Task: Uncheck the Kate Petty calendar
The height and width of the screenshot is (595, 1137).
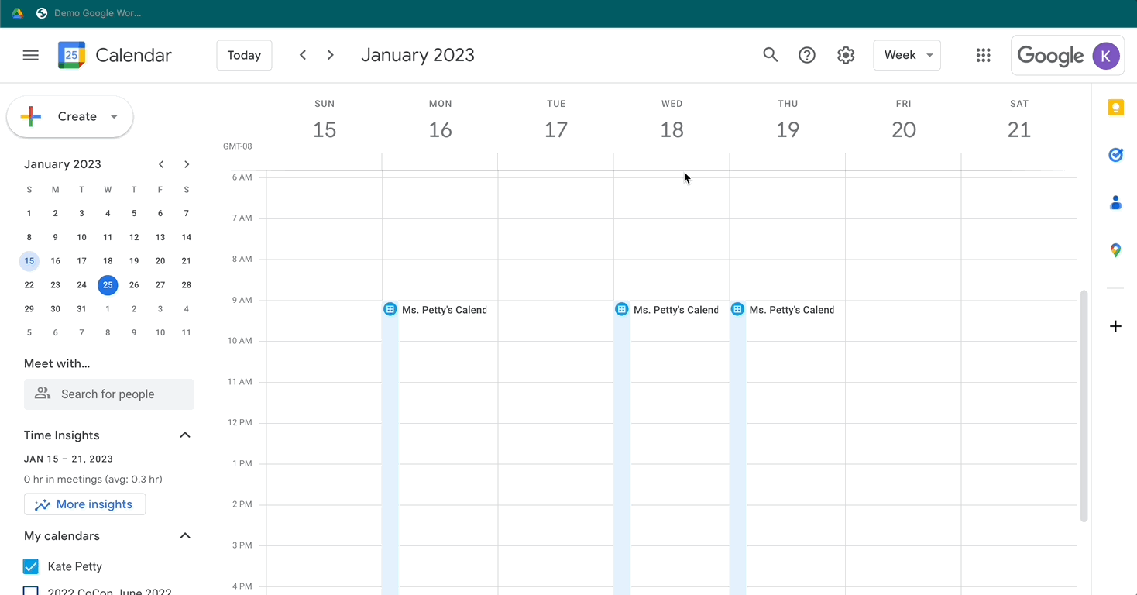Action: pos(30,566)
